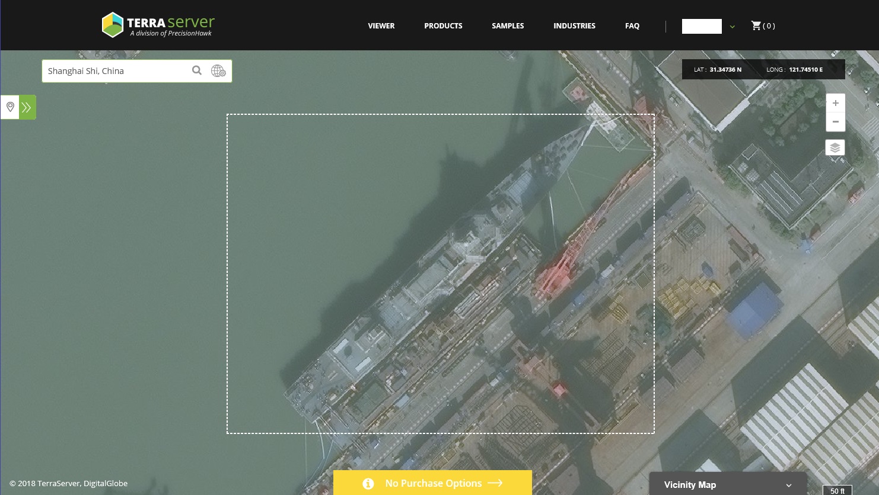Open the FAQ page
The image size is (879, 495).
click(632, 26)
